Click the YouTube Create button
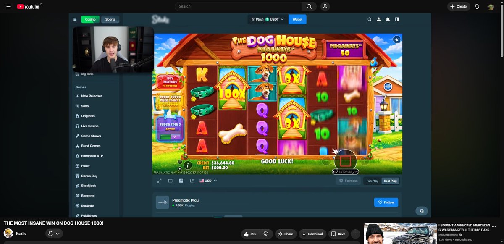 pyautogui.click(x=458, y=6)
